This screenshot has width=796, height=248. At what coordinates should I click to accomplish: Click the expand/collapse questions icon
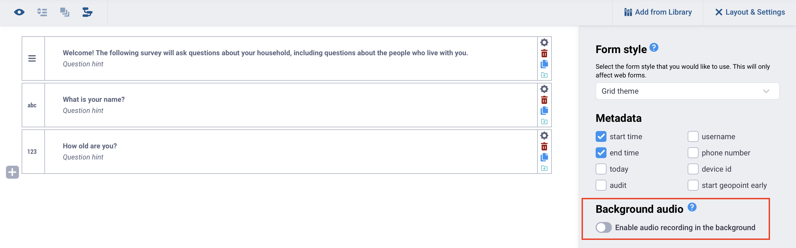42,12
